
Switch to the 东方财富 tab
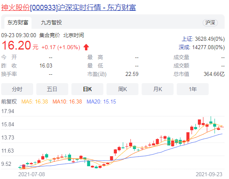pyautogui.click(x=18, y=23)
